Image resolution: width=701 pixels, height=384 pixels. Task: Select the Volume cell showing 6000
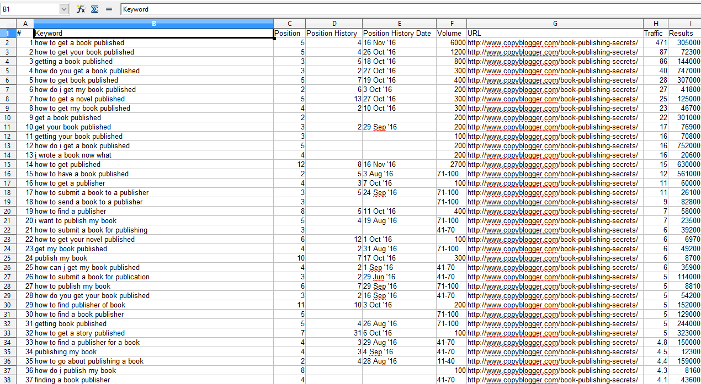pos(451,43)
